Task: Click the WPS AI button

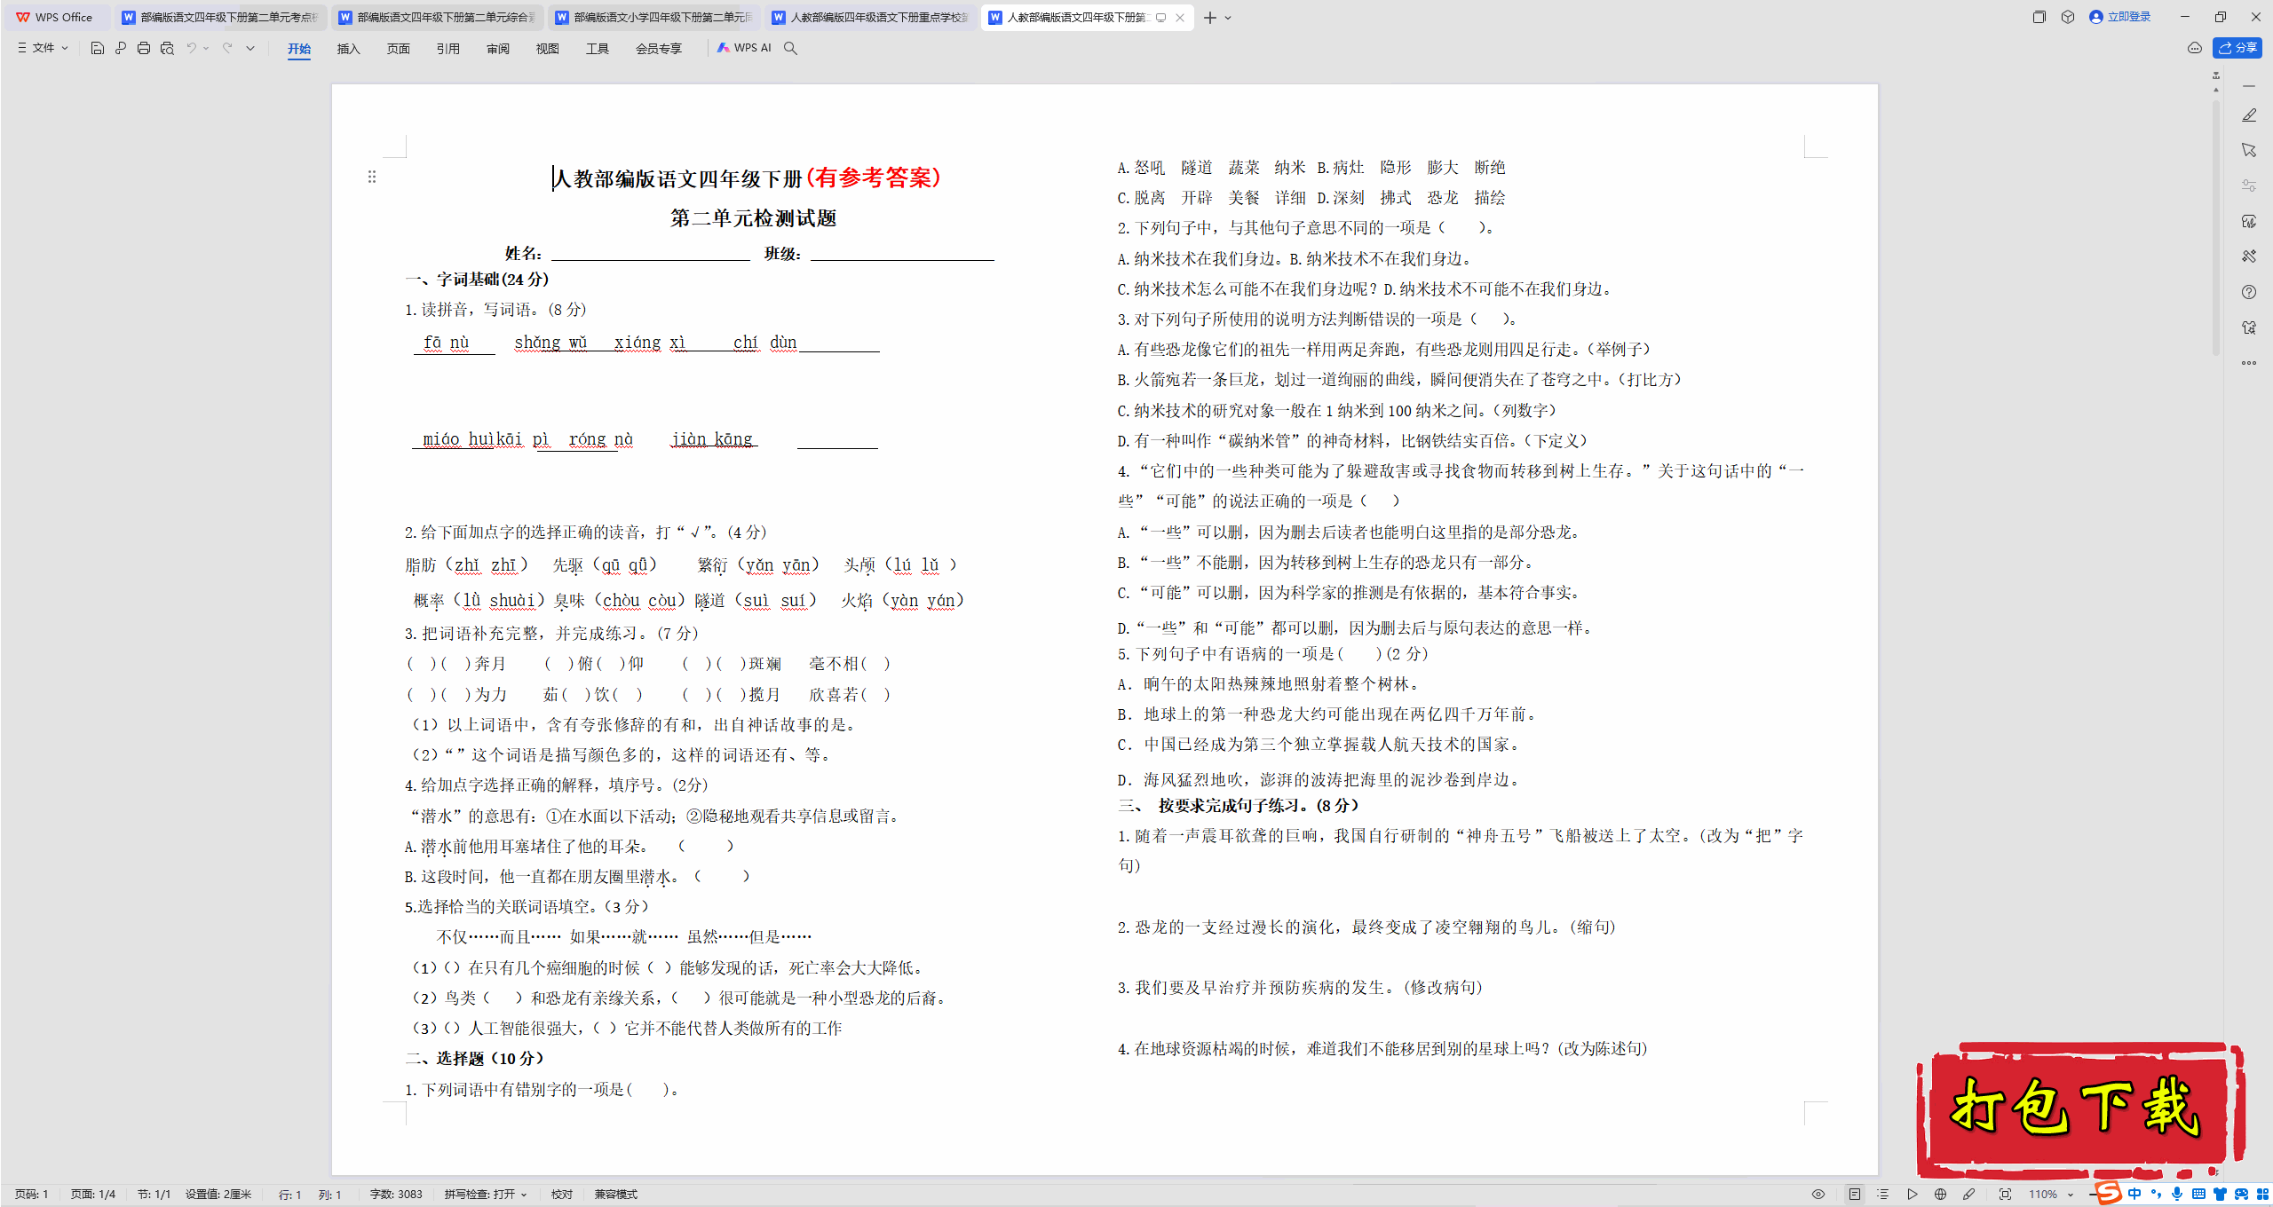Action: coord(745,48)
